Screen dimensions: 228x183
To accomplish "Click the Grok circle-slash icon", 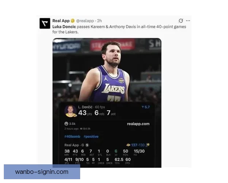I will pos(181,21).
